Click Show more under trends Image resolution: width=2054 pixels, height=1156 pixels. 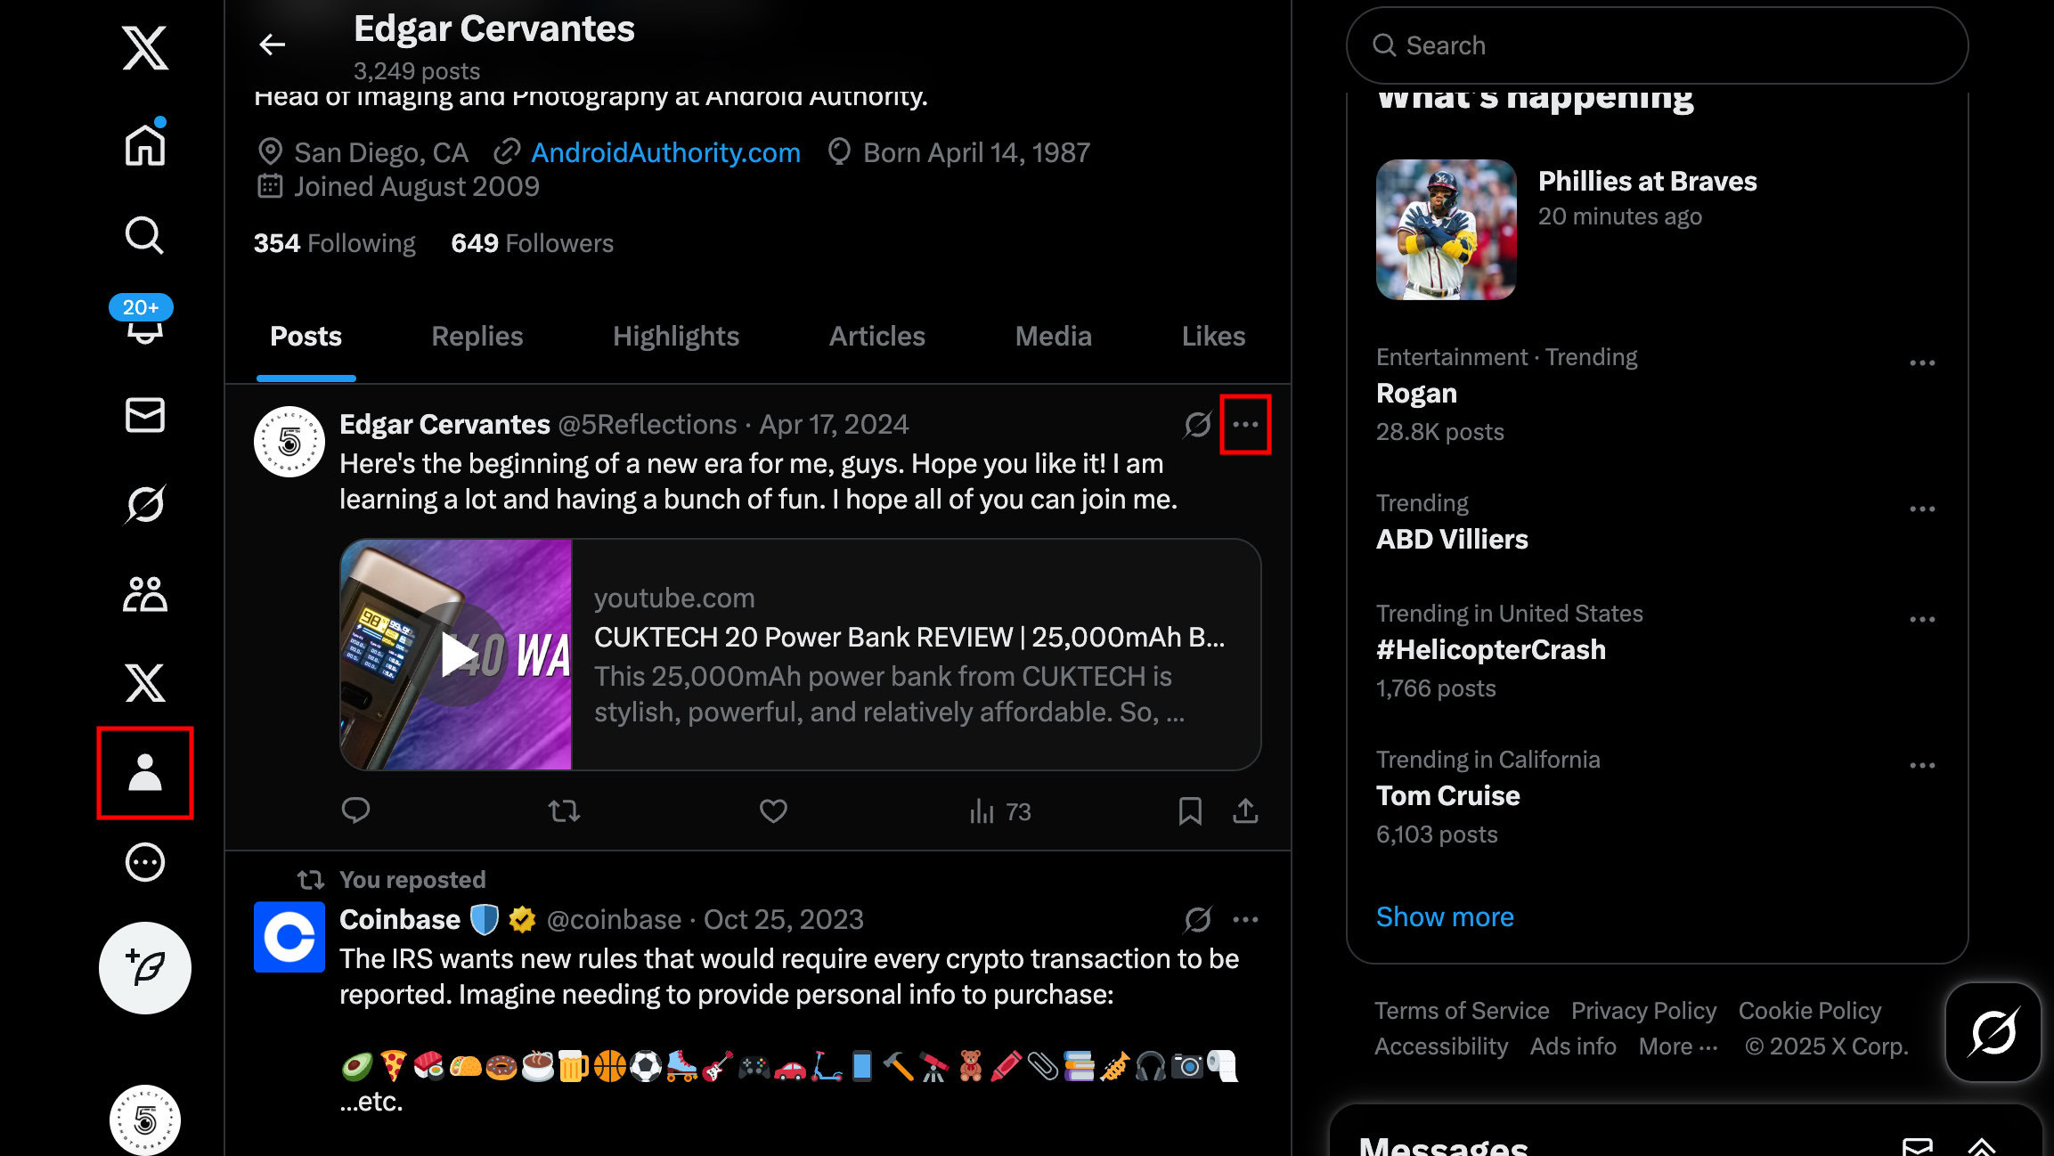pos(1444,917)
